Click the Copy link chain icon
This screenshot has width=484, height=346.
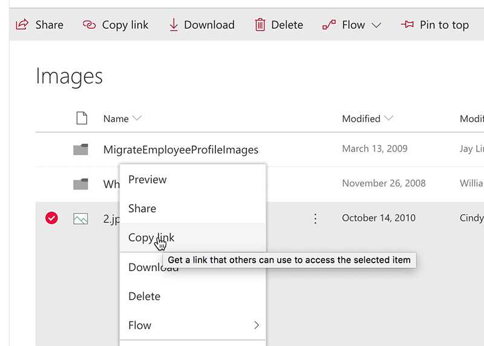pos(89,25)
